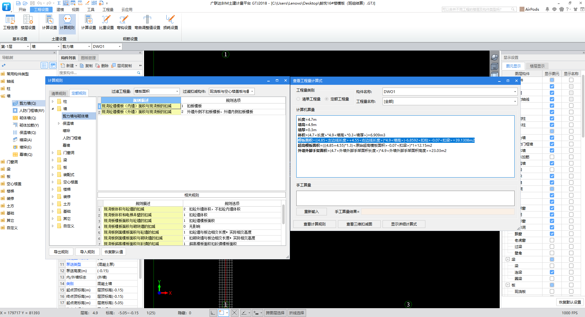
Task: Switch to 清单规则 tab
Action: 59,93
